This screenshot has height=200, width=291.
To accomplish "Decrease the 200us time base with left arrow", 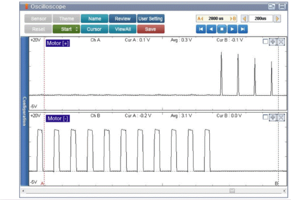I will tap(244, 19).
